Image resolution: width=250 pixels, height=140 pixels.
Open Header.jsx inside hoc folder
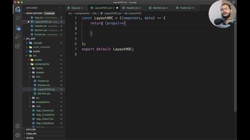click(x=44, y=85)
